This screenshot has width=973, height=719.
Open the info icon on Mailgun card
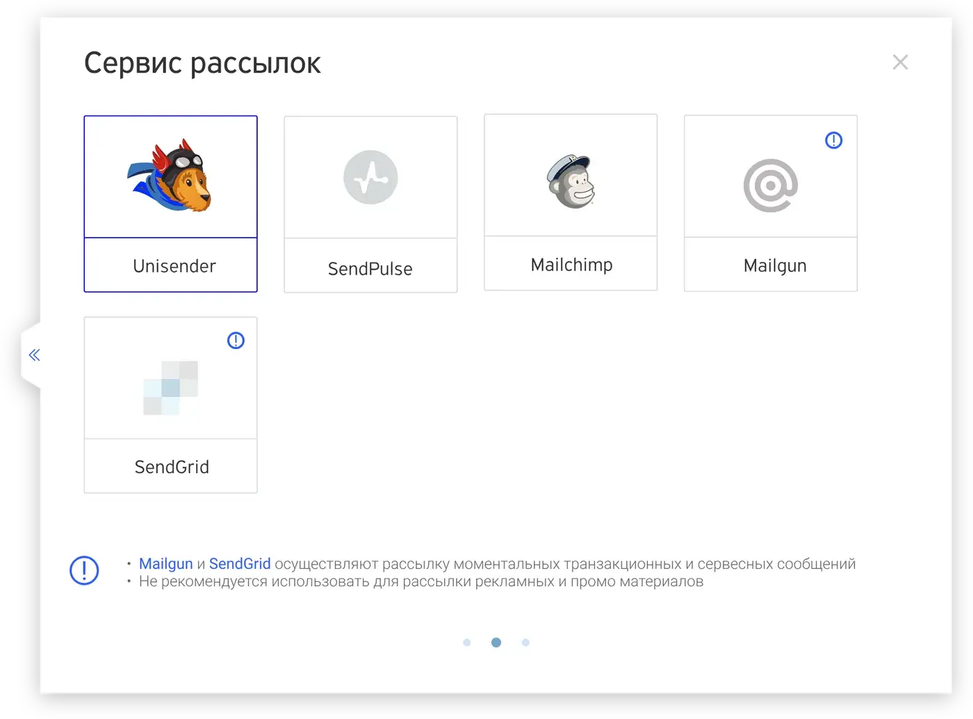click(x=833, y=140)
